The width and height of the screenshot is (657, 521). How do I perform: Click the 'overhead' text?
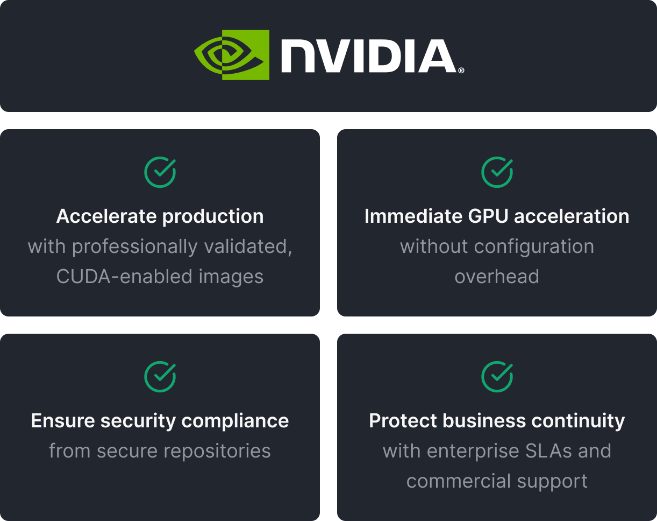(x=497, y=277)
